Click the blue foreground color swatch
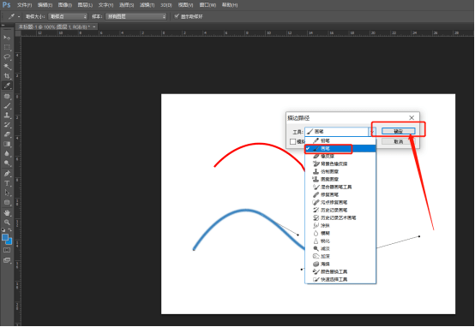The image size is (475, 327). click(5, 237)
